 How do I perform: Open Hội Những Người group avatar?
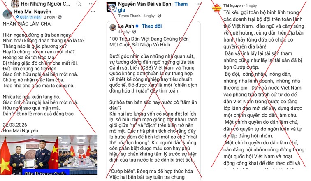tap(15, 4)
